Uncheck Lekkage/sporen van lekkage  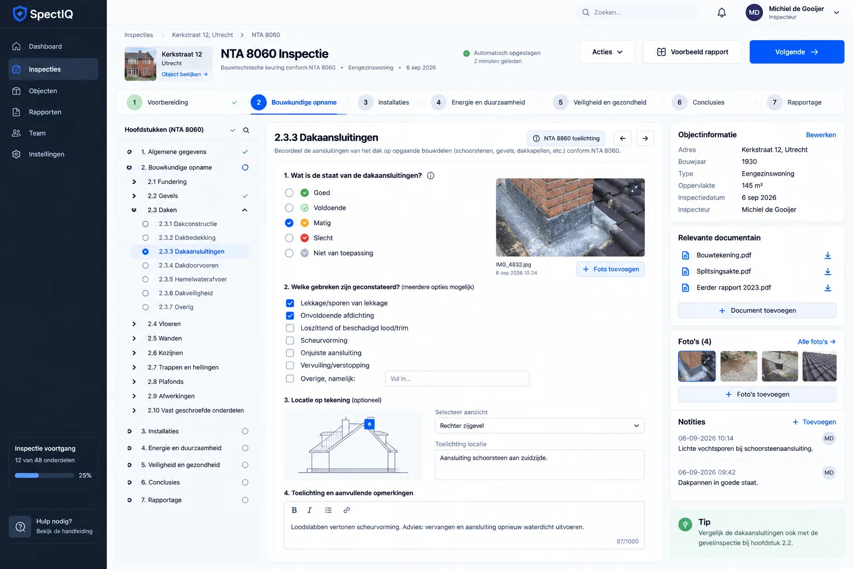coord(290,303)
